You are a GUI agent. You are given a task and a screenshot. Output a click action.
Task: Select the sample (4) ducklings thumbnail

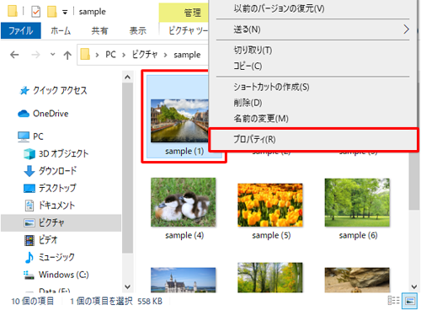(184, 202)
